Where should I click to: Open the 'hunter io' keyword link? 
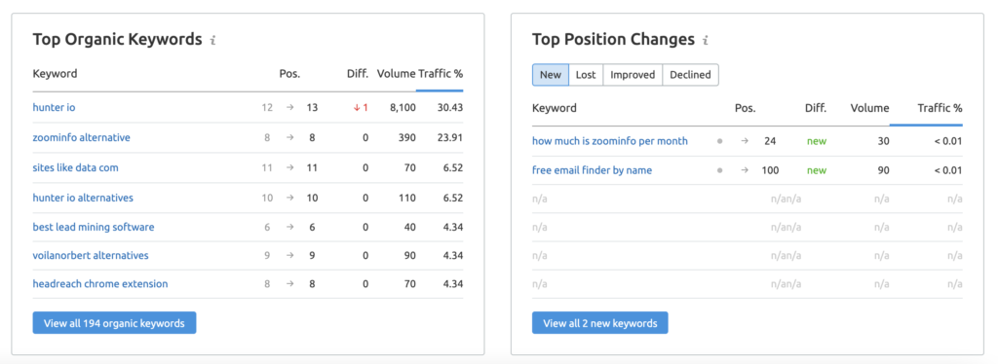point(55,107)
